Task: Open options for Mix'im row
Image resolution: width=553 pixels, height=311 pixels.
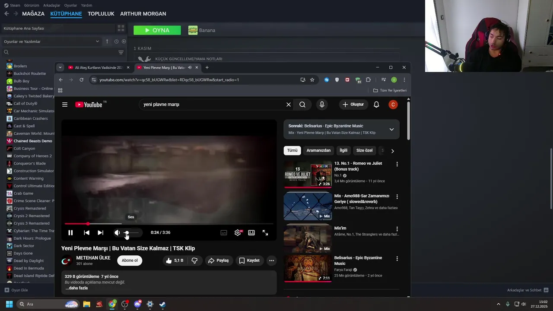Action: (x=397, y=229)
